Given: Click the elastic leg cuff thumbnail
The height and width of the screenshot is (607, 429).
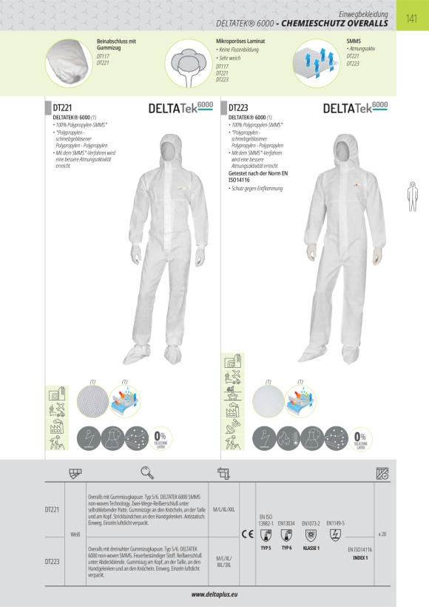Looking at the screenshot, I should pyautogui.click(x=69, y=63).
